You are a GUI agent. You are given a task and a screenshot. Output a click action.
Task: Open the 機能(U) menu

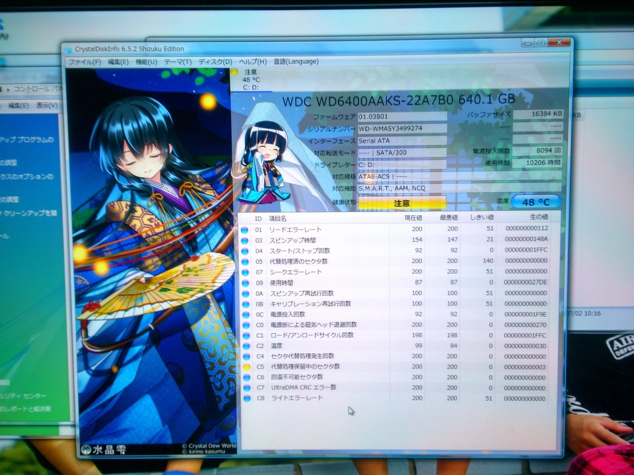tap(146, 62)
